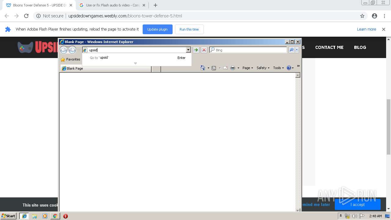Click the Chrome Forward arrow

pos(16,16)
